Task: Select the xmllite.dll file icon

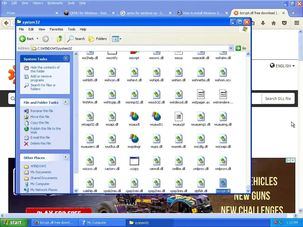Action: click(x=178, y=161)
